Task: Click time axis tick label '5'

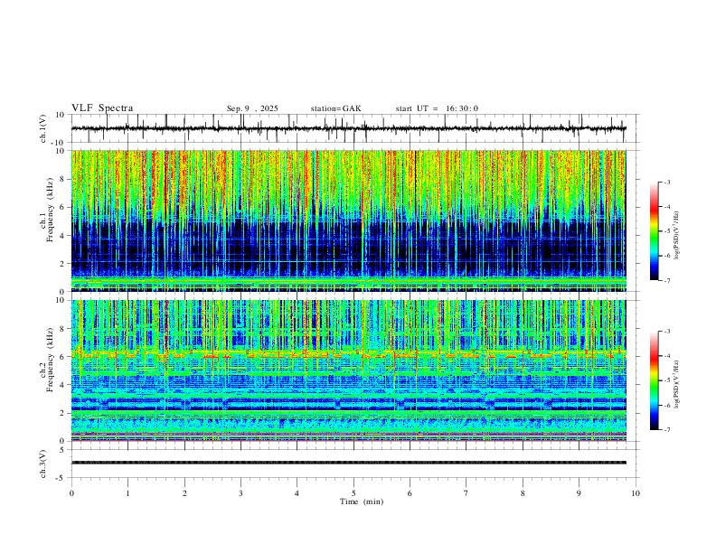Action: pos(353,493)
